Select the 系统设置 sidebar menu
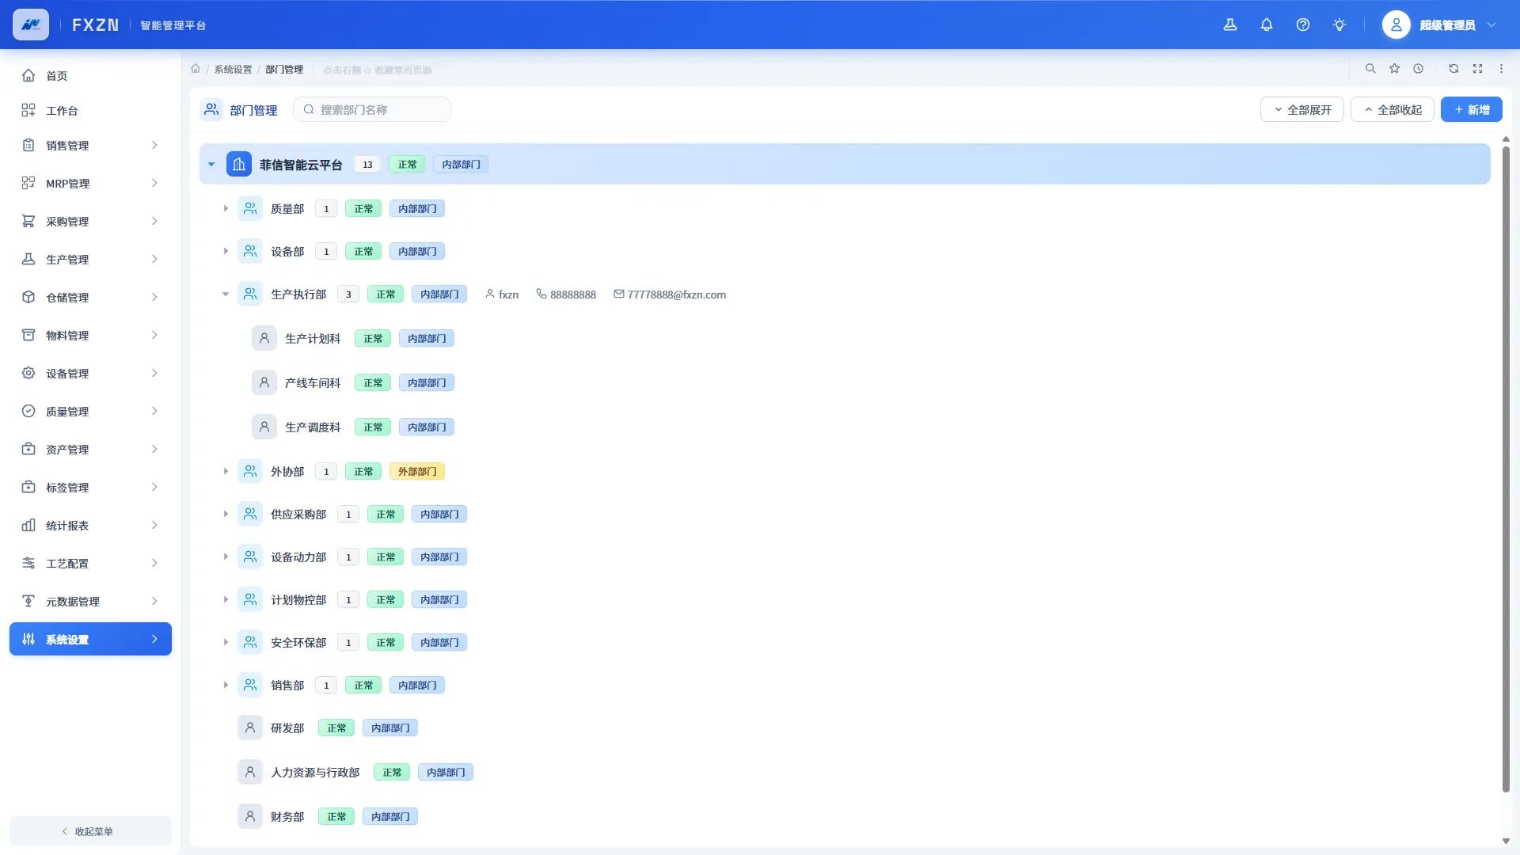The height and width of the screenshot is (855, 1520). [90, 639]
